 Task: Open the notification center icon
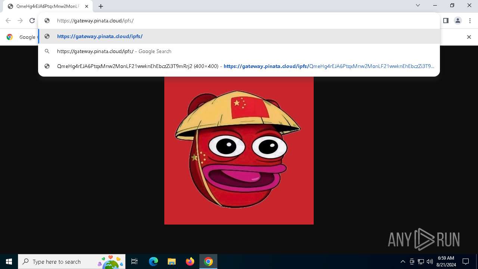[466, 262]
